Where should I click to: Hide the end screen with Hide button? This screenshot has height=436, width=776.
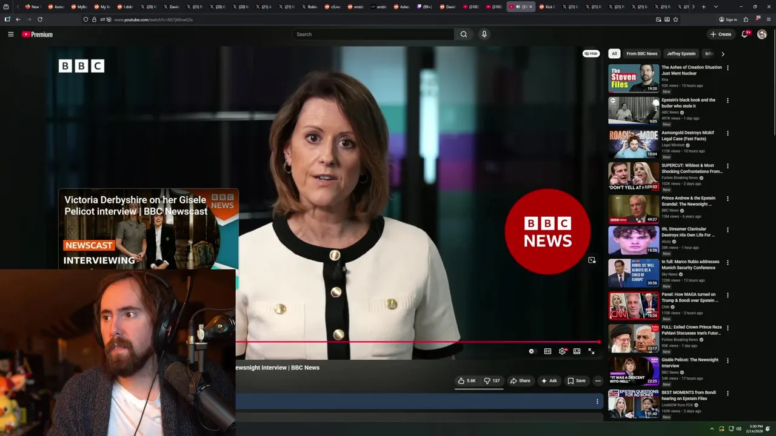point(590,53)
